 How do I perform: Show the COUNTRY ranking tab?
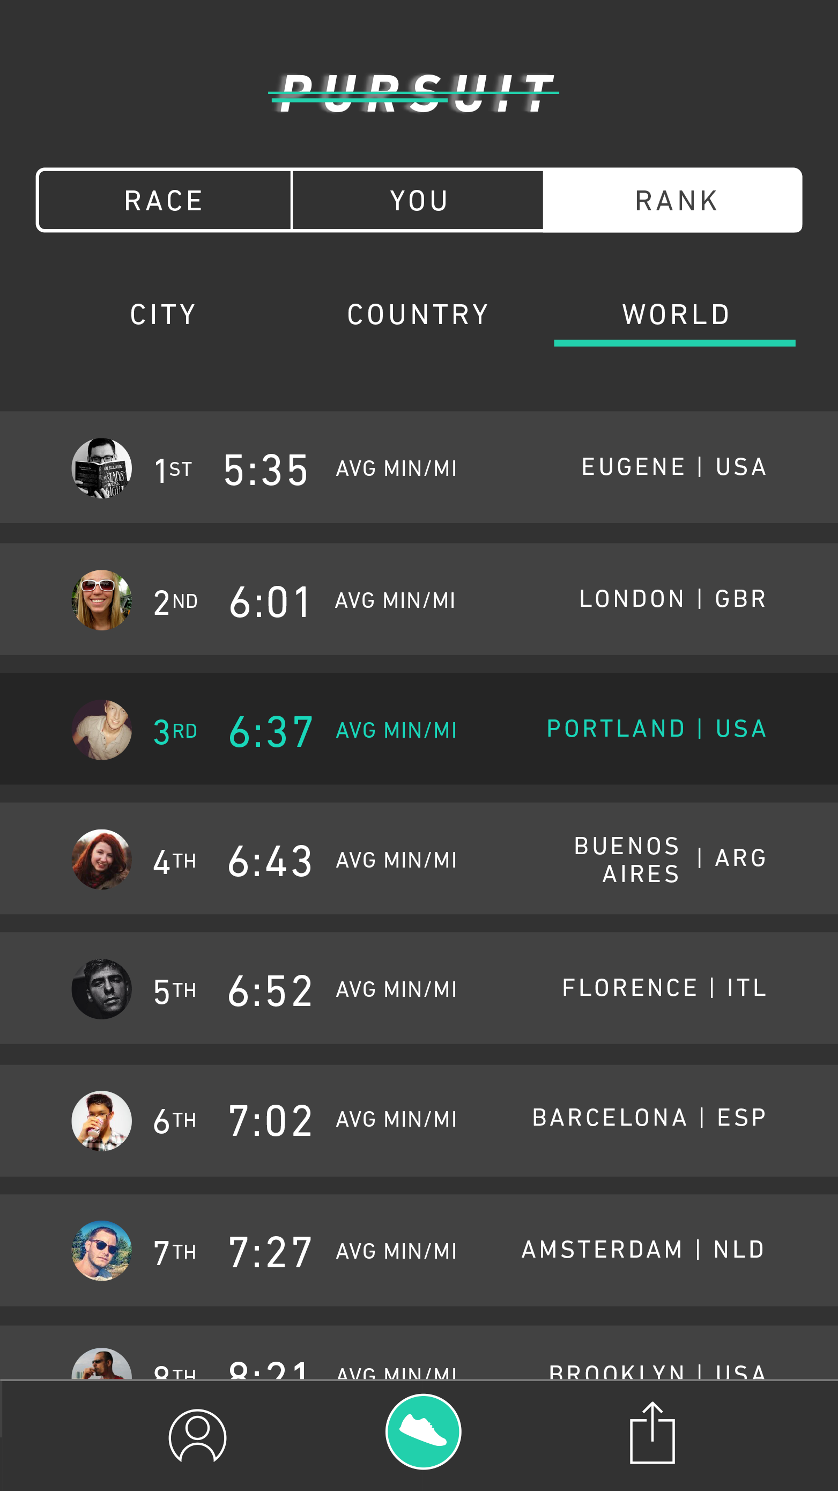pos(418,315)
